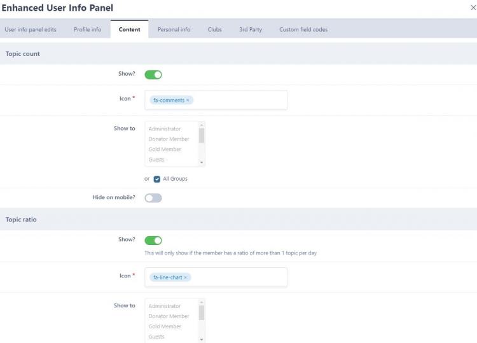Switch to the Profile info tab
This screenshot has width=477, height=343.
pyautogui.click(x=87, y=29)
